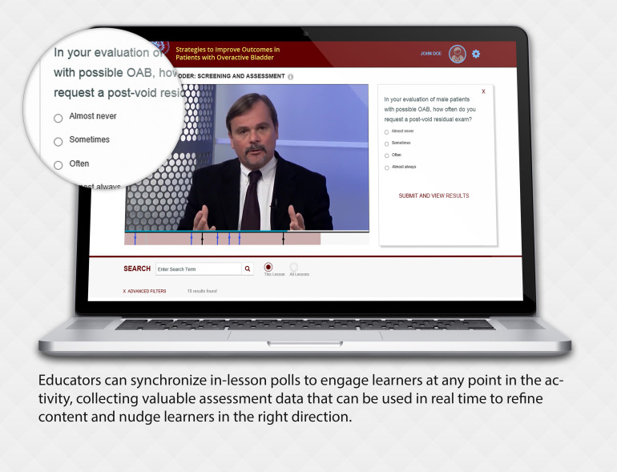Screen dimensions: 617x472
Task: Select Almost never in the poll panel
Action: 386,132
